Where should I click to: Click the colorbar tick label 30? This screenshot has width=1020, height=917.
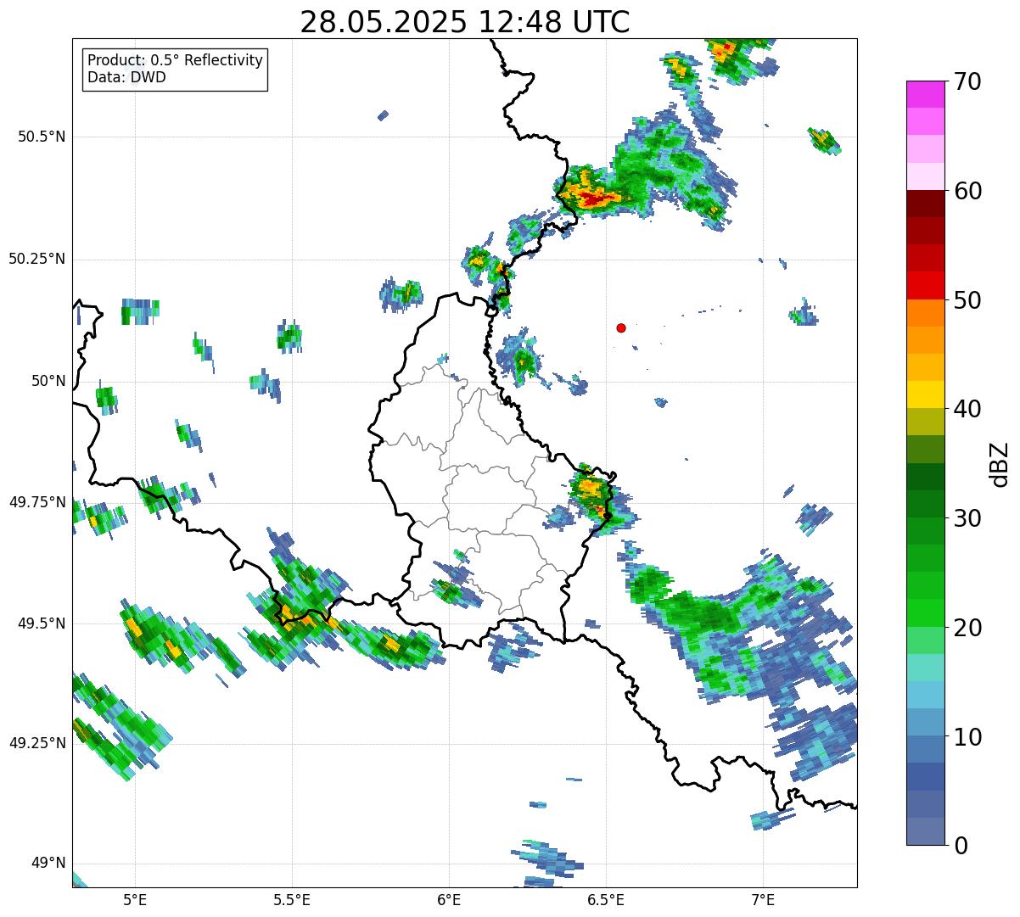(967, 518)
